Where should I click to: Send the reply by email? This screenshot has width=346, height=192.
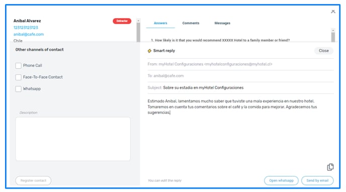coord(317,180)
